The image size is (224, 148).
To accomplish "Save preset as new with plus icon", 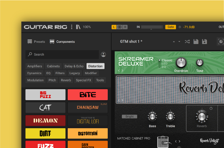I will pyautogui.click(x=205, y=42).
